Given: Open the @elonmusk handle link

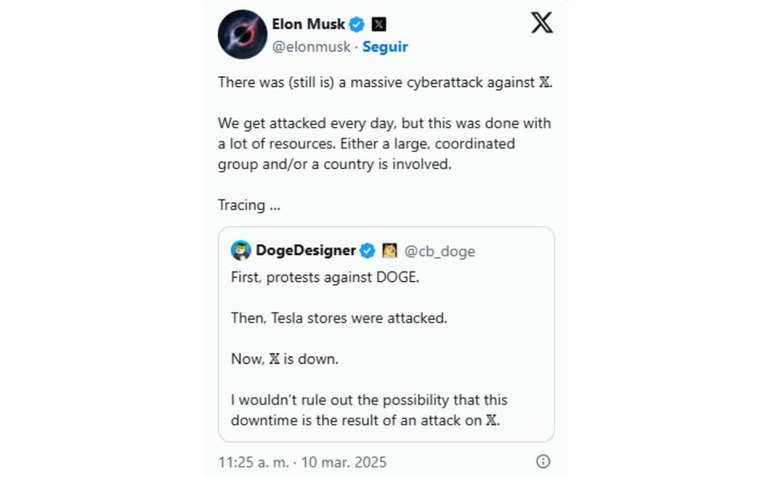Looking at the screenshot, I should 311,46.
